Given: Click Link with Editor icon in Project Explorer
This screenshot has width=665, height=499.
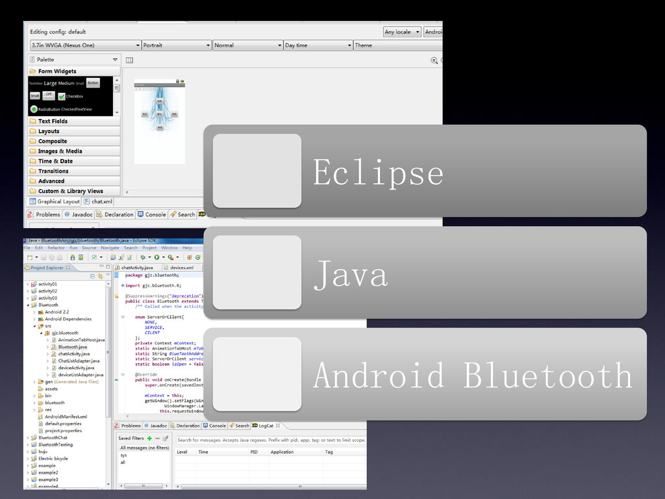Looking at the screenshot, I should click(100, 275).
